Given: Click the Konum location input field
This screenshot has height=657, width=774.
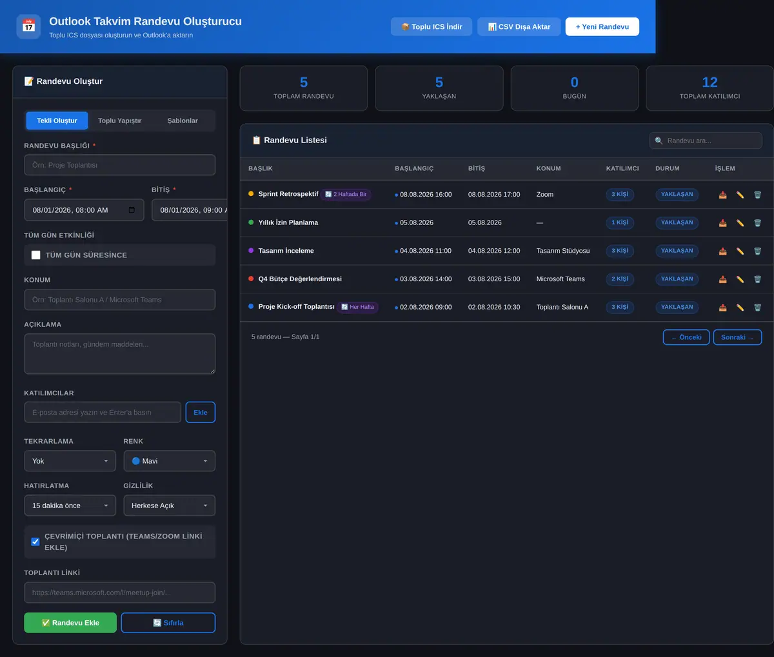Looking at the screenshot, I should (x=120, y=300).
